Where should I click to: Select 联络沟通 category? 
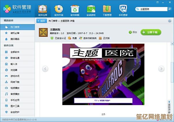tap(17, 58)
